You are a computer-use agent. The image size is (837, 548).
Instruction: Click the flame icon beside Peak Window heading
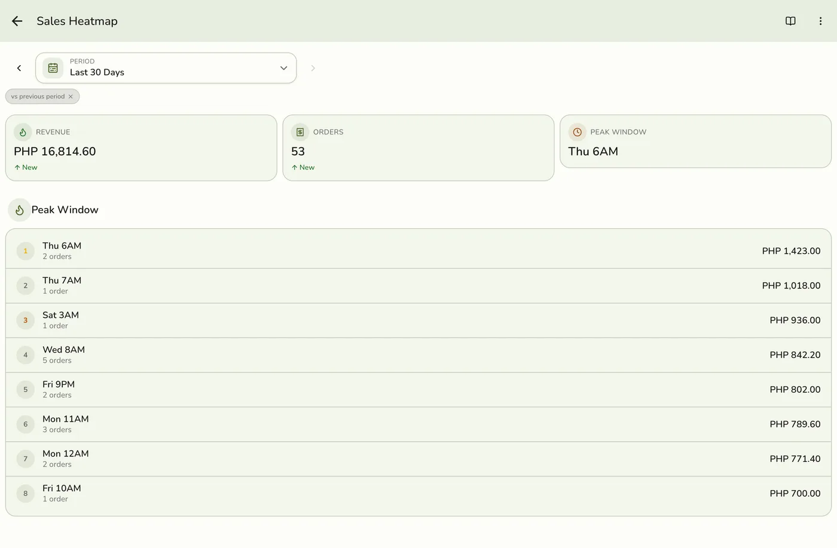(19, 210)
